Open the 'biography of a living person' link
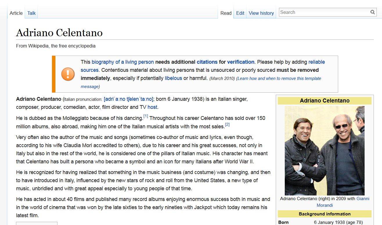This screenshot has height=225, width=382. (123, 62)
